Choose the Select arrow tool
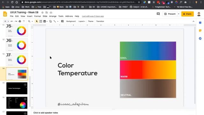The image size is (204, 115). click(x=37, y=21)
